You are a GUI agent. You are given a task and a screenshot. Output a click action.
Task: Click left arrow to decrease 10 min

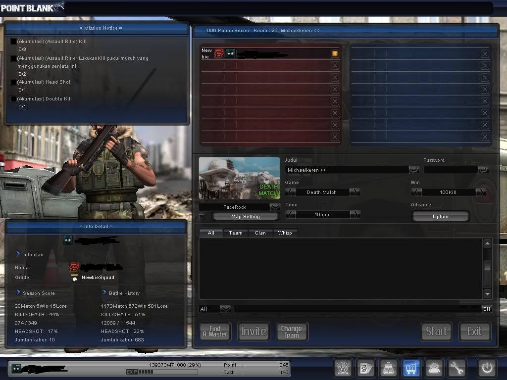pyautogui.click(x=291, y=215)
